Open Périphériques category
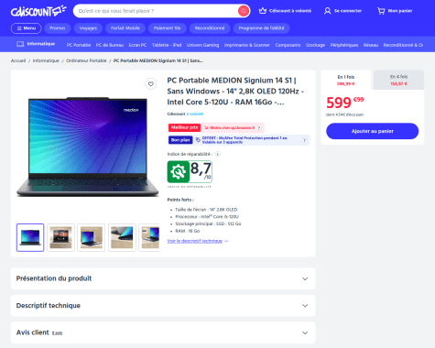 344,45
